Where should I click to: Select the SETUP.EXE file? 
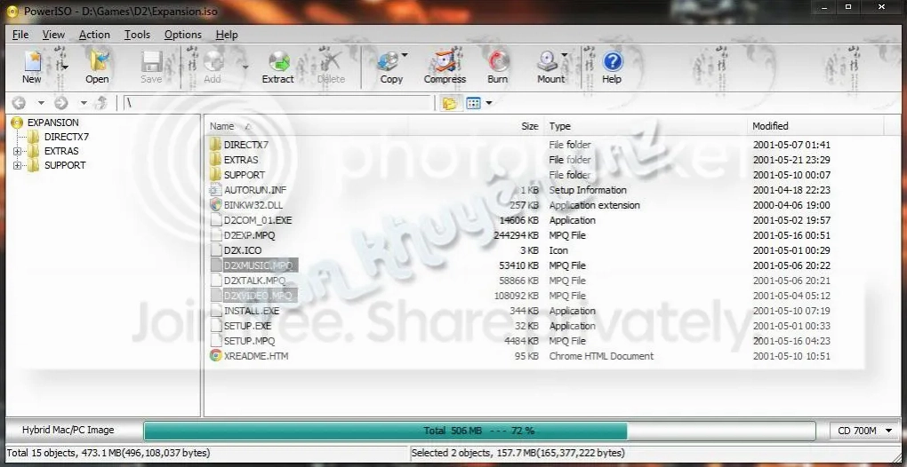pyautogui.click(x=247, y=326)
